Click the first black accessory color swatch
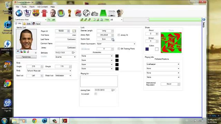This screenshot has width=221, height=124. pyautogui.click(x=117, y=56)
